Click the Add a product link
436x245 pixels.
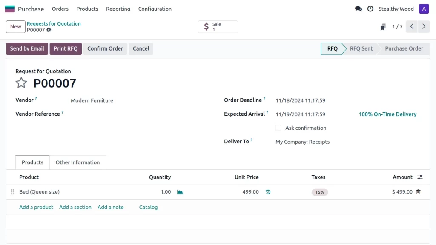point(36,208)
